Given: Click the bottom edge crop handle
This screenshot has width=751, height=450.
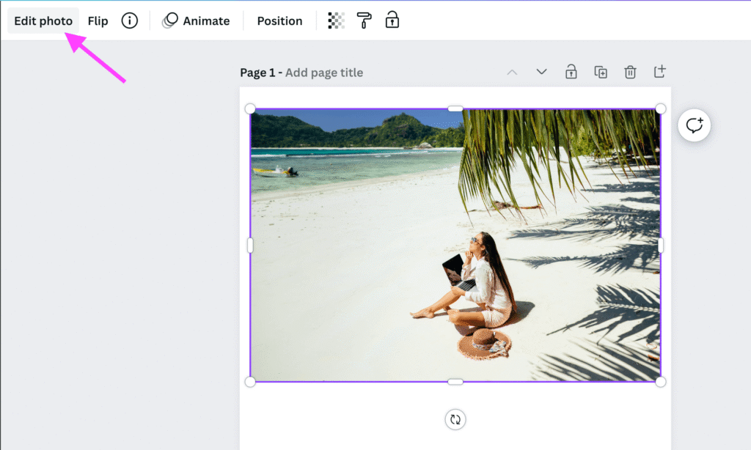Looking at the screenshot, I should pos(455,382).
